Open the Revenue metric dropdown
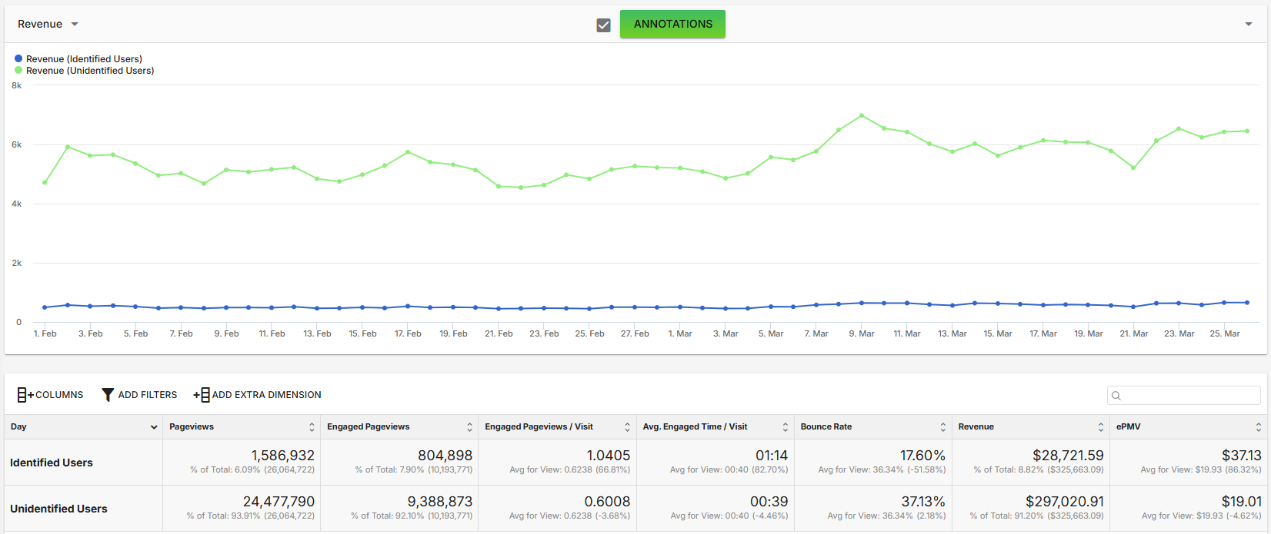 (48, 25)
